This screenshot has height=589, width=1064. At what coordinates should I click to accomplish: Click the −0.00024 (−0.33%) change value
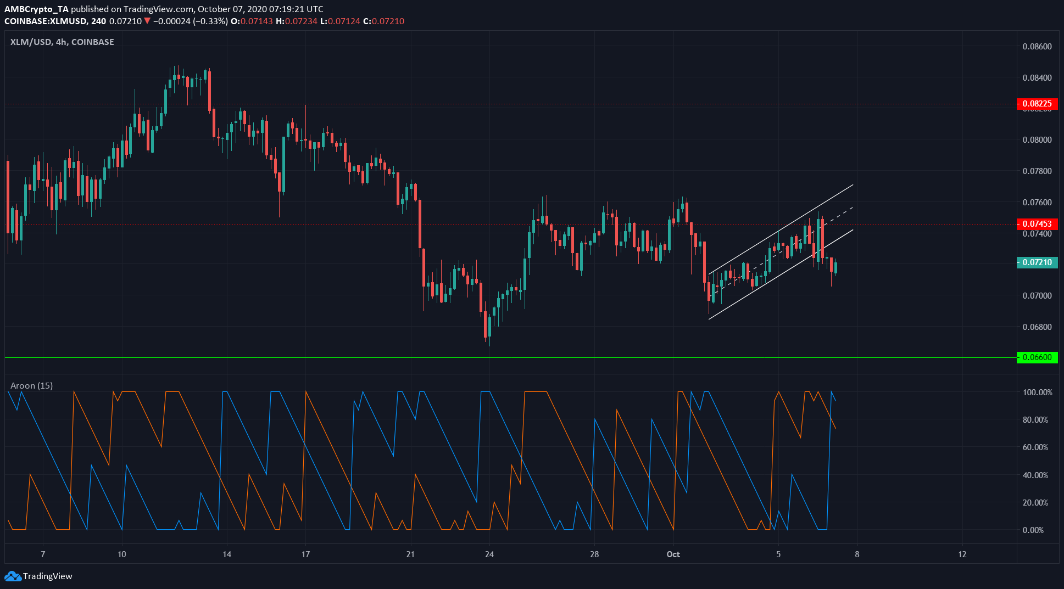(190, 21)
